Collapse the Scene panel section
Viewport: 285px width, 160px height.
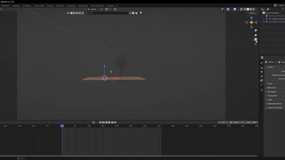(x=270, y=67)
